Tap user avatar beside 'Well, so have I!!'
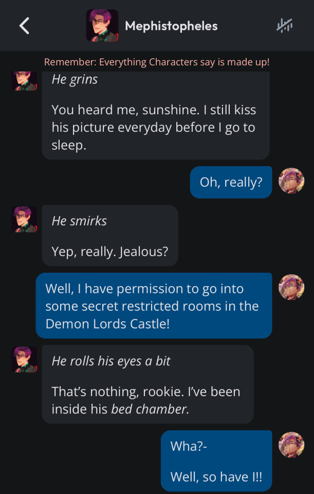314x494 pixels. [x=291, y=445]
